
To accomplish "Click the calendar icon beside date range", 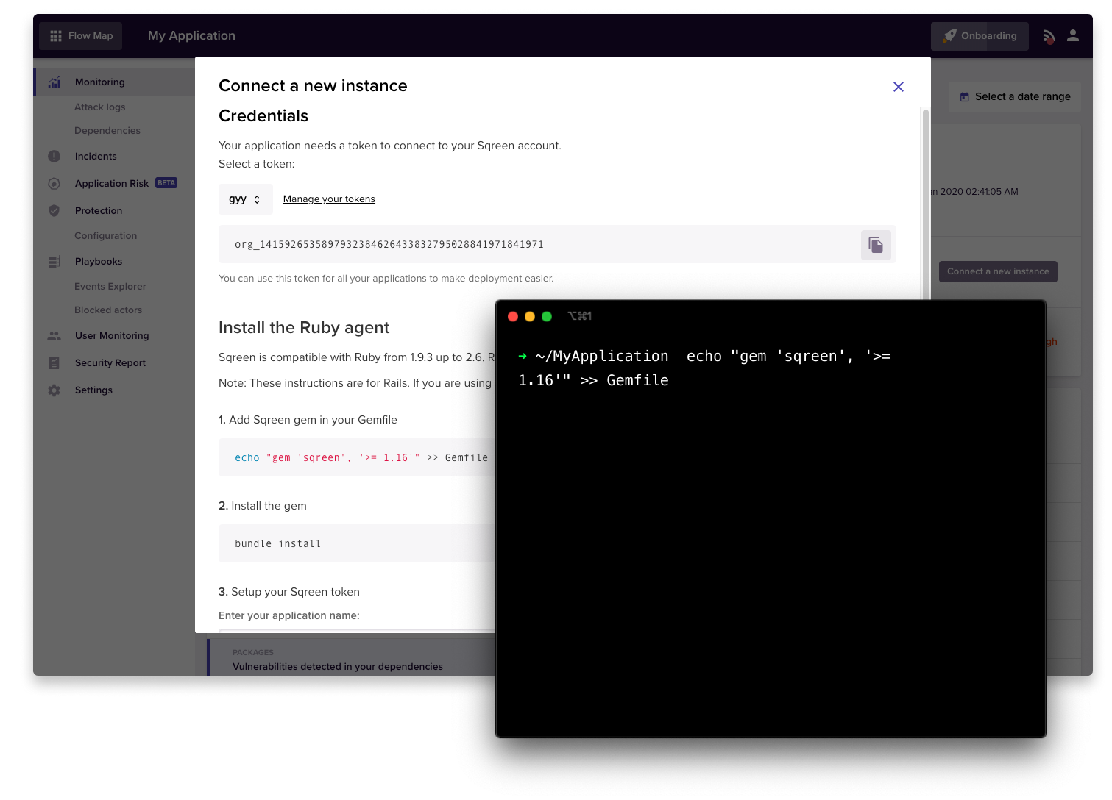I will pyautogui.click(x=965, y=97).
